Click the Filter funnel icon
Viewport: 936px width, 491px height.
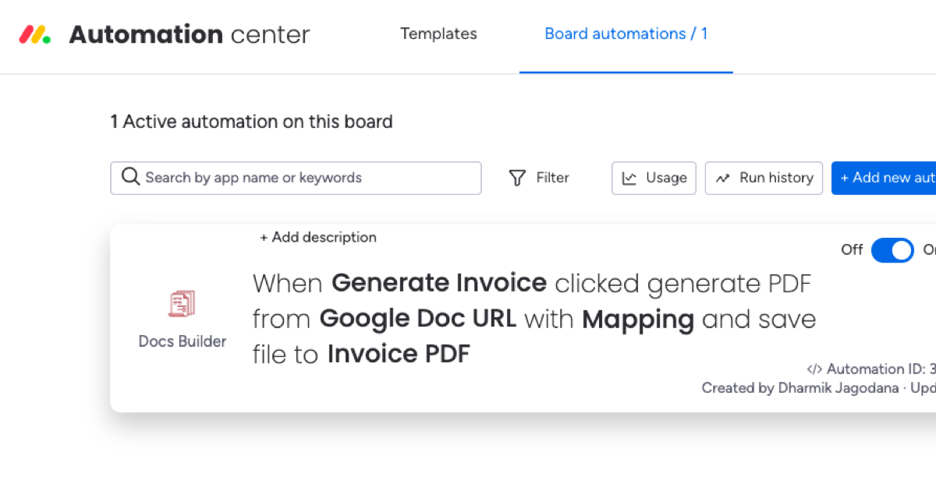point(516,178)
